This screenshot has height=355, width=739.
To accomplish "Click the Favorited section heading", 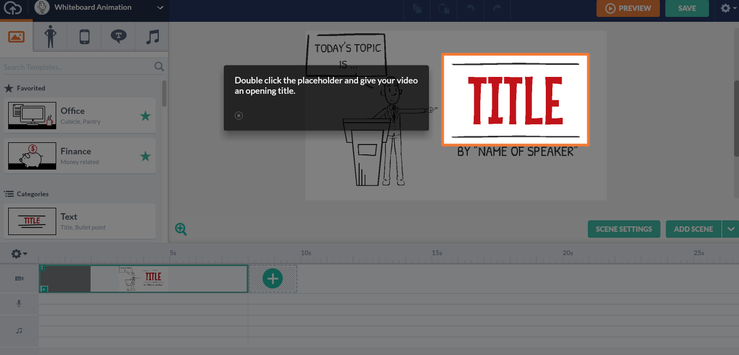I will (25, 88).
